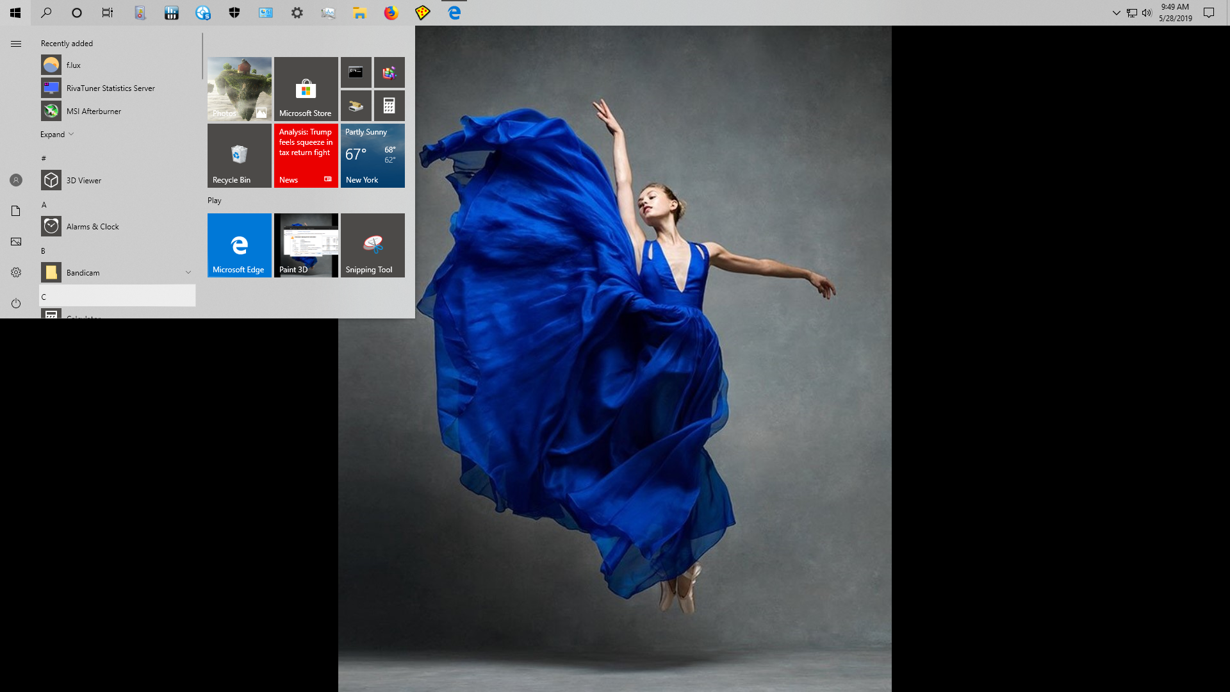This screenshot has height=692, width=1230.
Task: Show hidden system tray icons
Action: (x=1116, y=13)
